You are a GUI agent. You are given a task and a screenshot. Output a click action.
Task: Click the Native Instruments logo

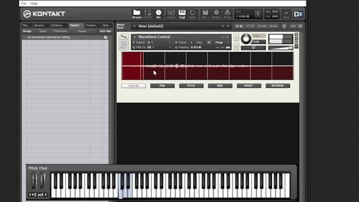(298, 14)
